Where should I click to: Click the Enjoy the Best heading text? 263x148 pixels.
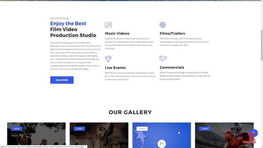click(x=68, y=23)
